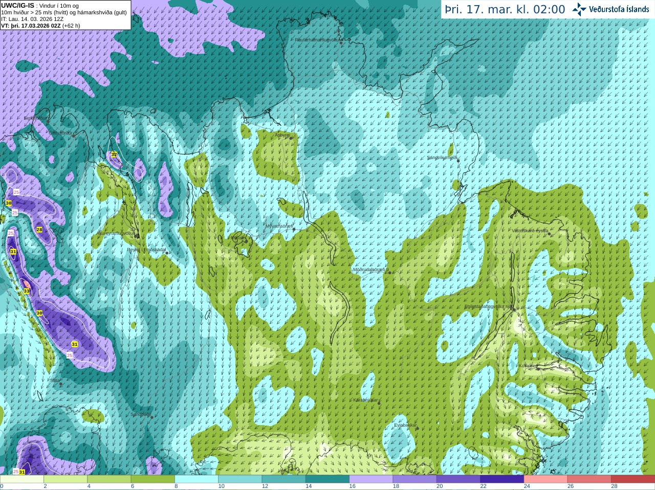655x490 pixels.
Task: Click the UWC/IG-IS model title
Action: point(17,6)
